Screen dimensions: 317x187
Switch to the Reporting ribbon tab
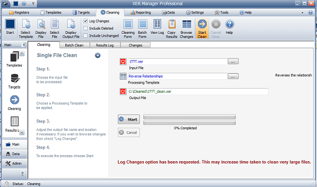[x=140, y=12]
